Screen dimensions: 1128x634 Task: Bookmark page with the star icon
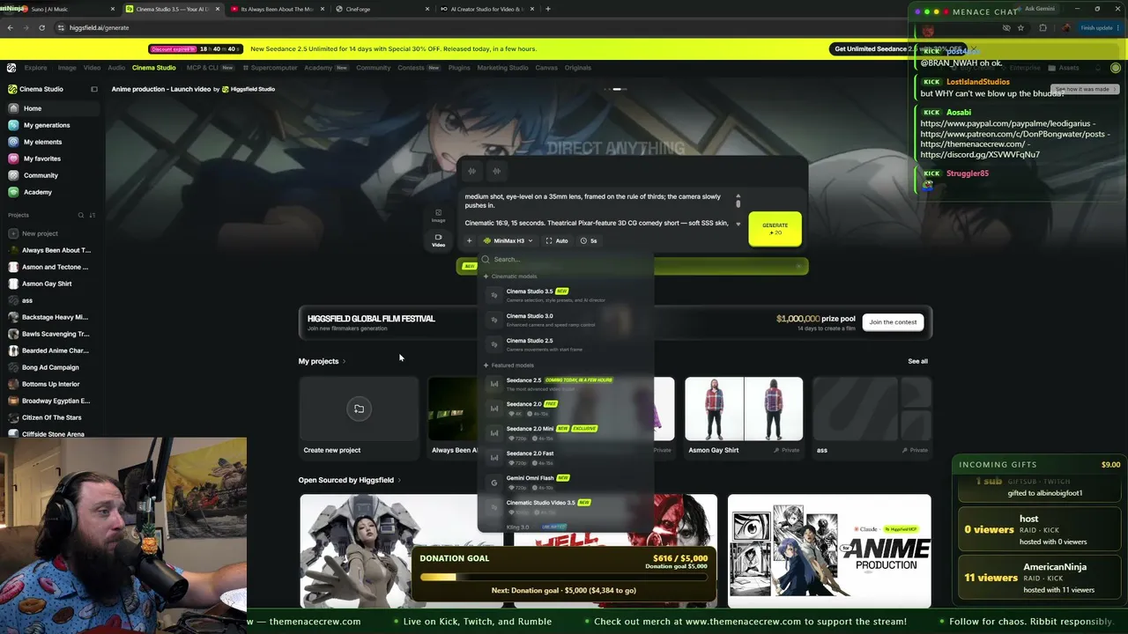(1021, 27)
